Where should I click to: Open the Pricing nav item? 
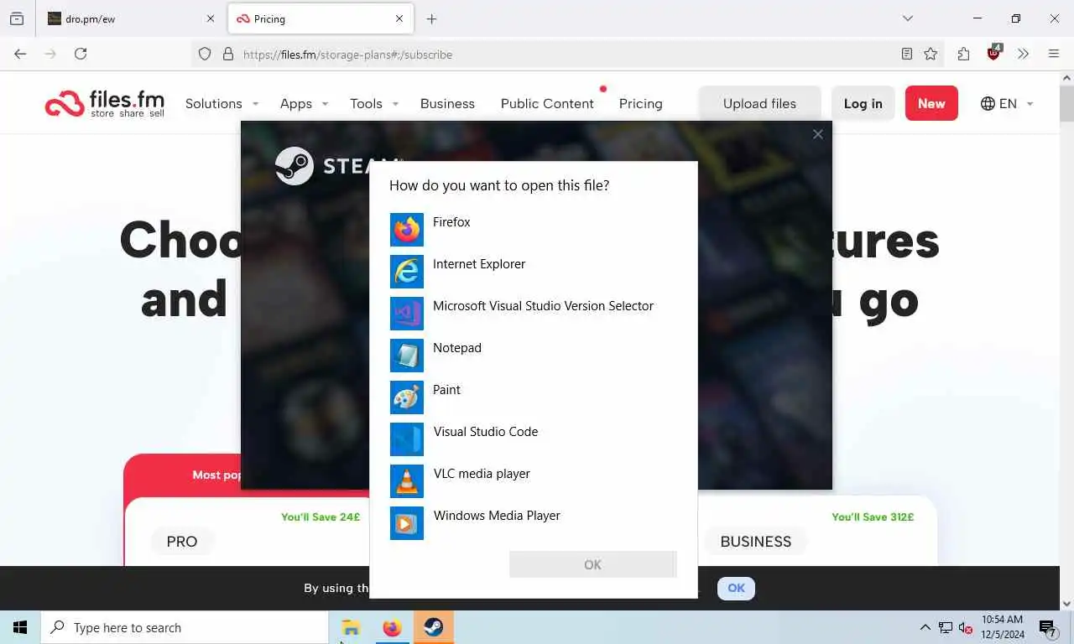(641, 104)
